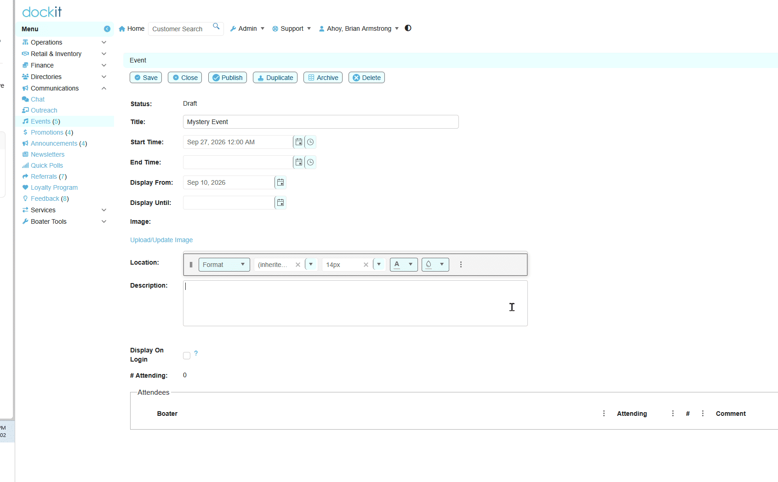Open Start Time clock picker

pos(310,142)
